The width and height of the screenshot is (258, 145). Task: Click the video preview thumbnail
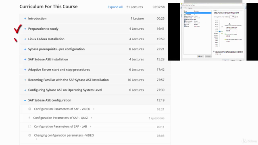[213, 32]
